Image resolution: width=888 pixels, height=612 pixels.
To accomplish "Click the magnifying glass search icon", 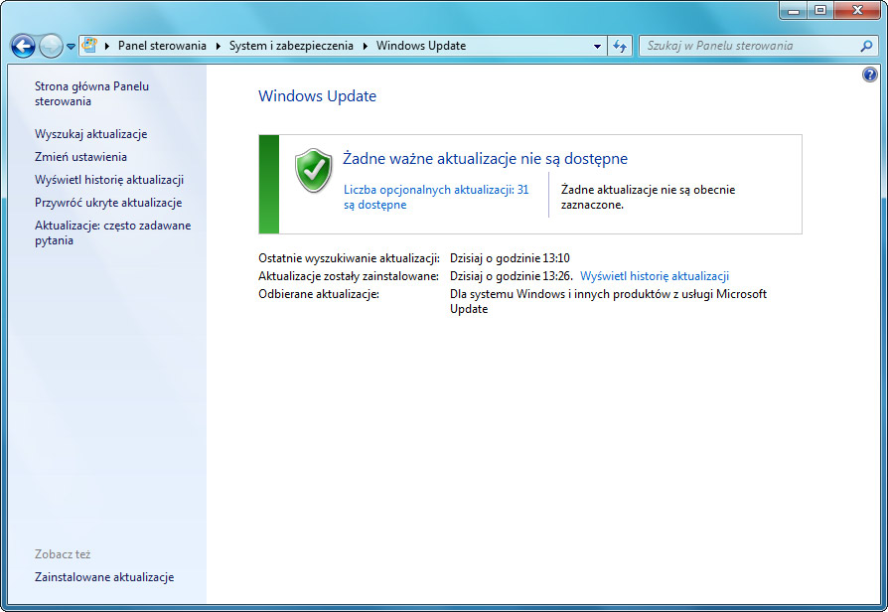I will [866, 46].
